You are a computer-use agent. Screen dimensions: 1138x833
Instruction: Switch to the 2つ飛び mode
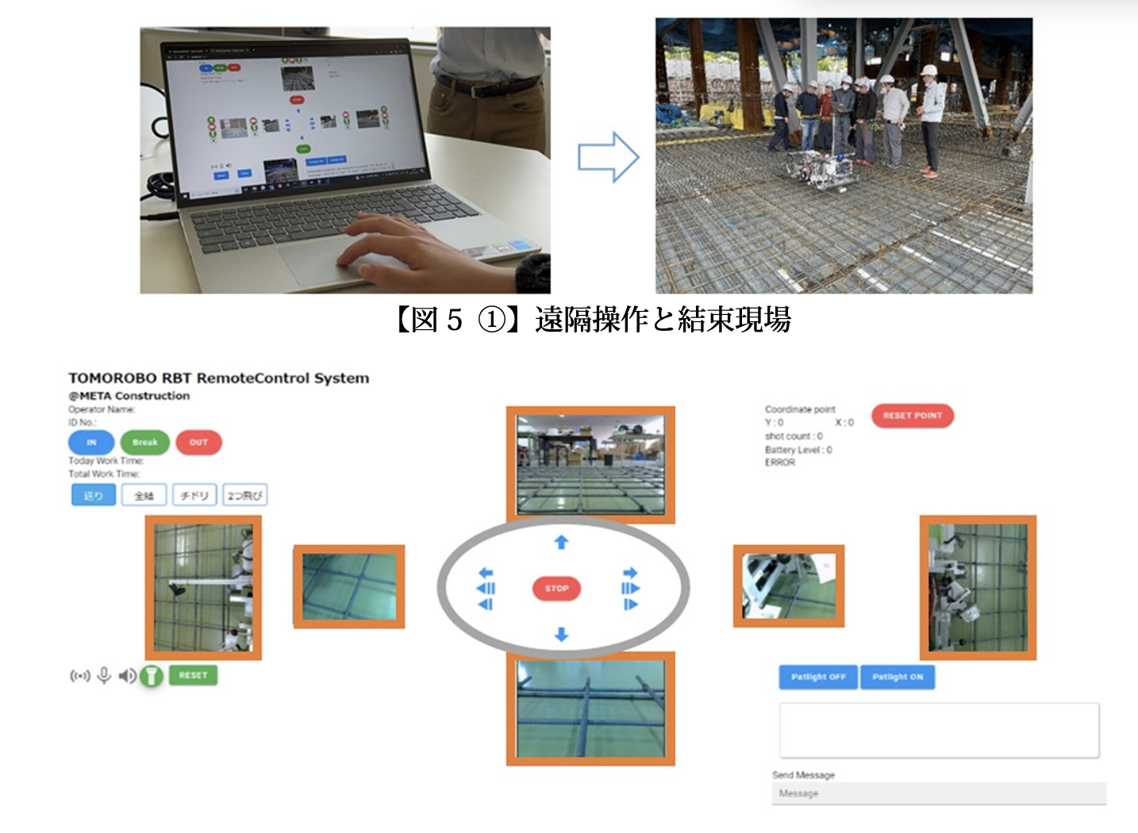pyautogui.click(x=244, y=495)
